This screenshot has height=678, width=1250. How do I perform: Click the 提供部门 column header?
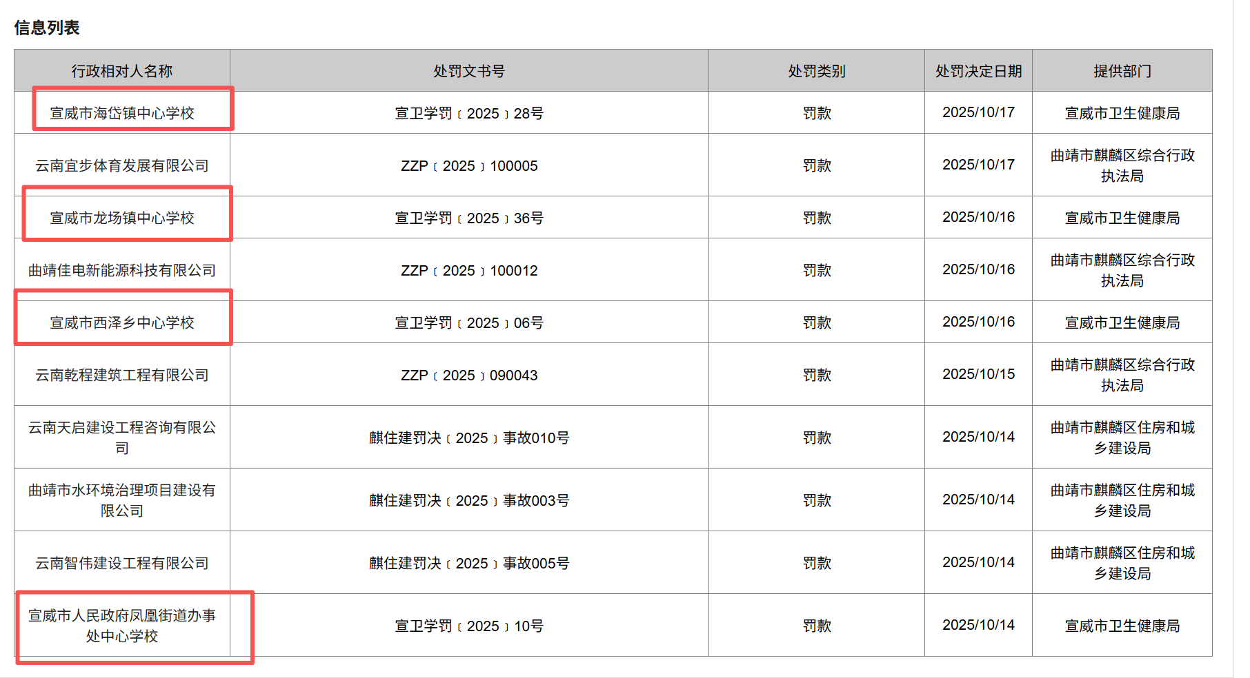click(1122, 71)
